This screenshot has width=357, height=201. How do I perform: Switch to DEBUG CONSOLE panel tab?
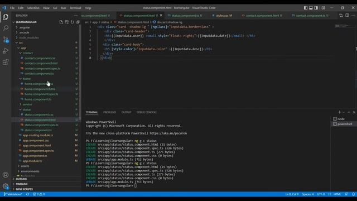[x=146, y=112]
